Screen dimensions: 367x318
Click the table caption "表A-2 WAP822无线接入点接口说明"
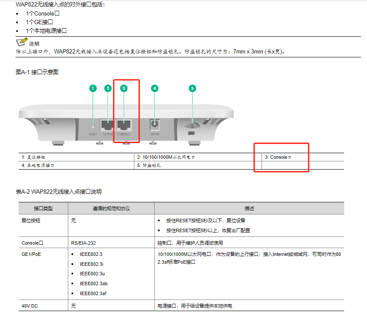pyautogui.click(x=58, y=192)
